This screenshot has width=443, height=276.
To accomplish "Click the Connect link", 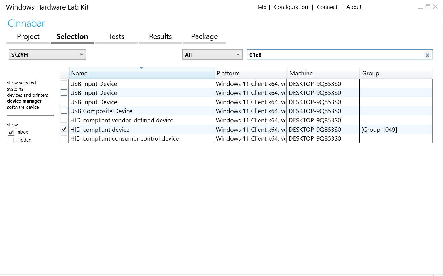I will [x=327, y=7].
